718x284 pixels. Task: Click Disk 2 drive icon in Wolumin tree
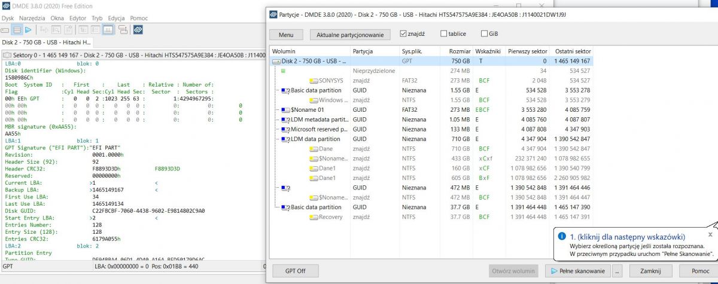pyautogui.click(x=276, y=61)
